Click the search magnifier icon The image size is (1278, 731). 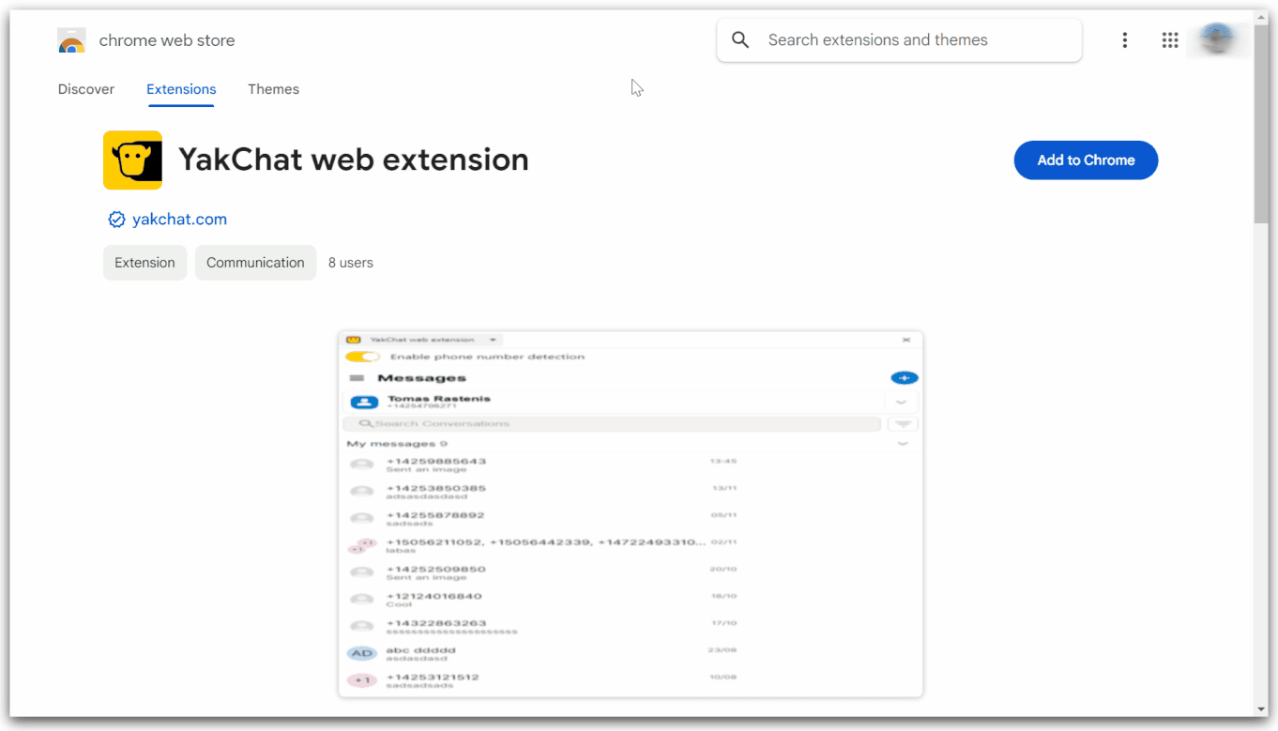pyautogui.click(x=740, y=40)
